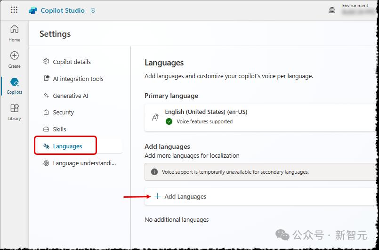Open AI integration tools settings
This screenshot has height=250, width=379.
coord(78,79)
